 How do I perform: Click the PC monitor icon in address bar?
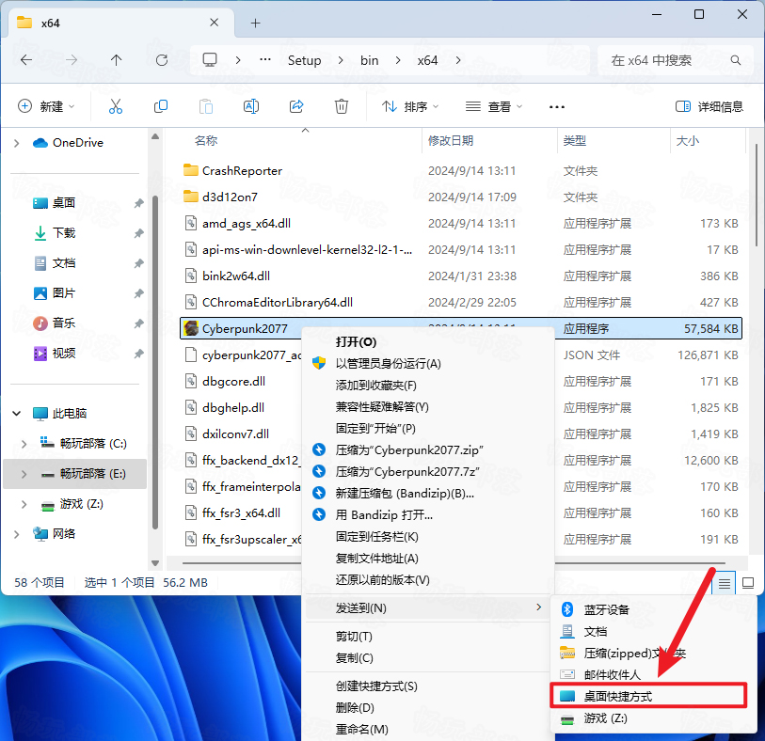coord(210,60)
